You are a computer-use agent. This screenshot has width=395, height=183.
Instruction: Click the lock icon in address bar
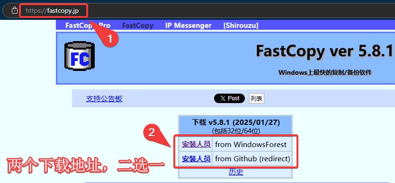tap(15, 10)
